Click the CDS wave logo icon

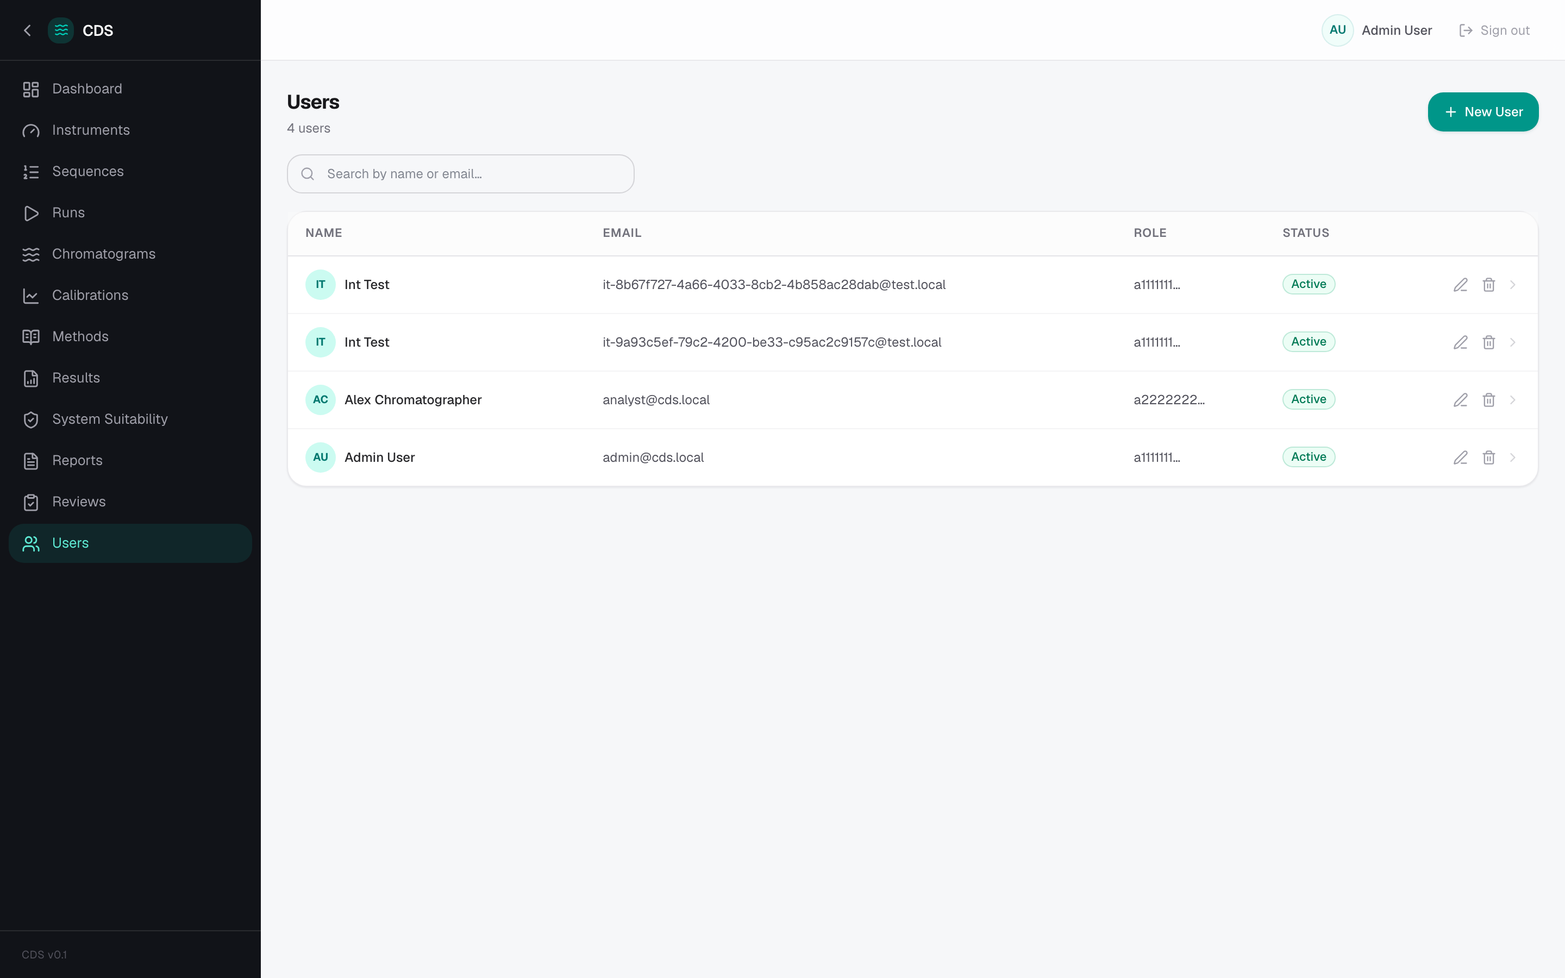tap(61, 30)
